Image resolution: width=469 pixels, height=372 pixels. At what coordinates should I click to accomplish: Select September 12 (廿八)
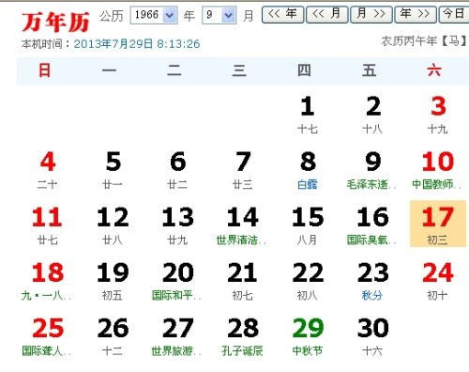(113, 225)
